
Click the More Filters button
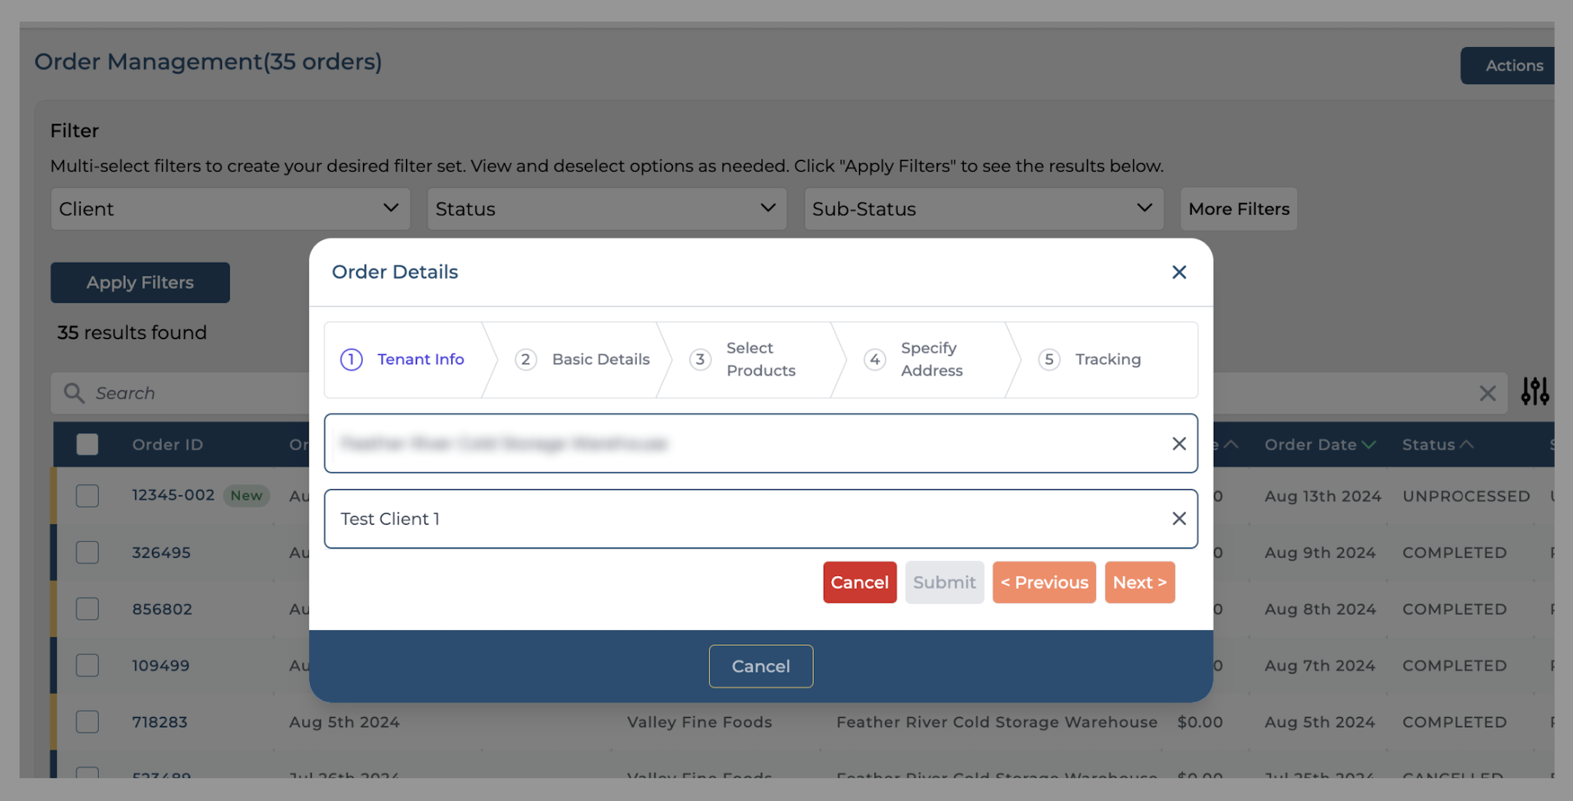(x=1238, y=209)
